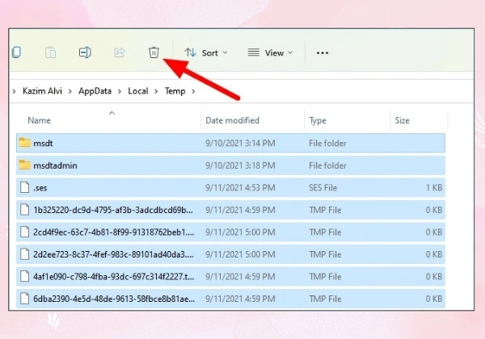
Task: Sort by Size column header
Action: pos(402,120)
